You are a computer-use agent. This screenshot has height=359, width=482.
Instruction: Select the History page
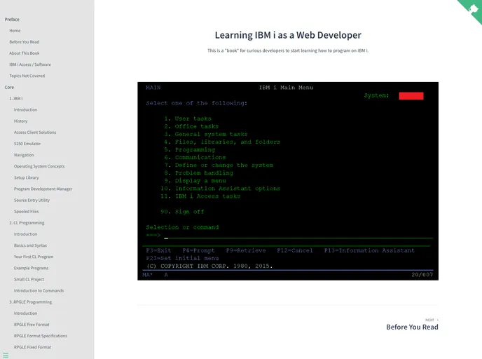point(20,121)
